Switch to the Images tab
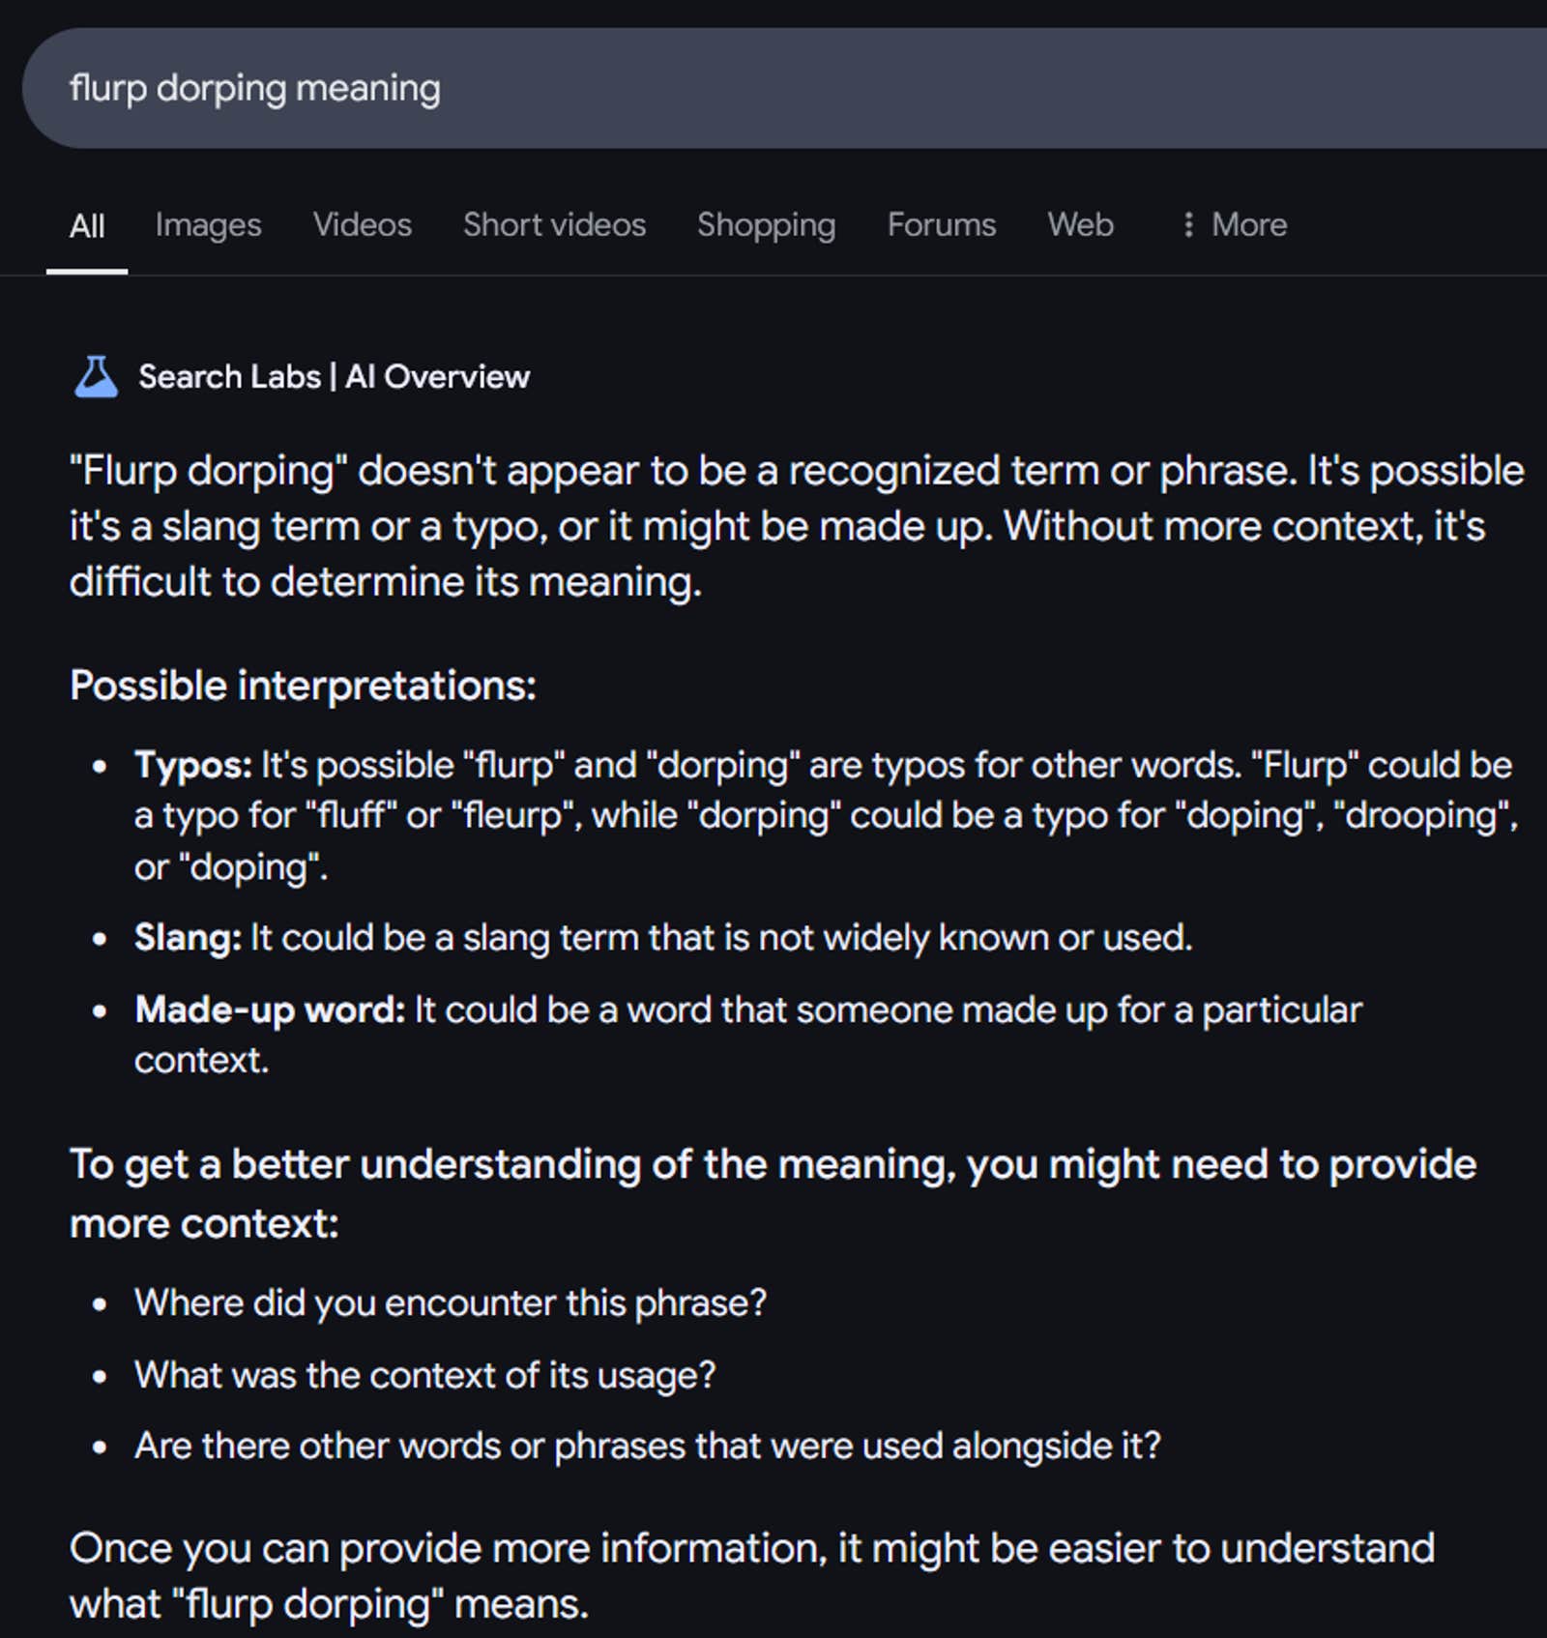The height and width of the screenshot is (1638, 1547). pyautogui.click(x=208, y=225)
